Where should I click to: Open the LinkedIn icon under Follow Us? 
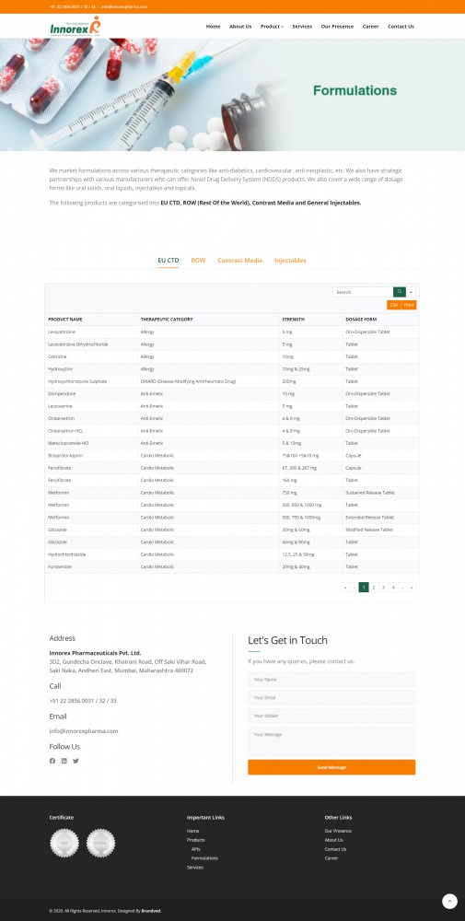[x=64, y=761]
